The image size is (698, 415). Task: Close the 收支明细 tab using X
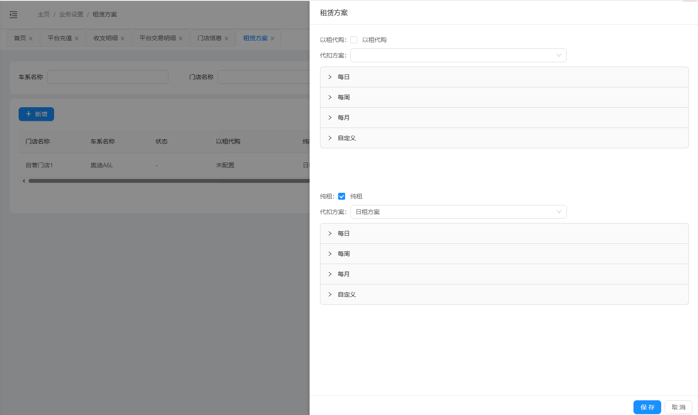123,38
